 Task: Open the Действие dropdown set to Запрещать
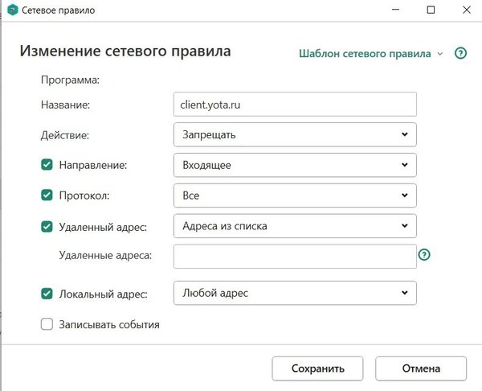(295, 134)
